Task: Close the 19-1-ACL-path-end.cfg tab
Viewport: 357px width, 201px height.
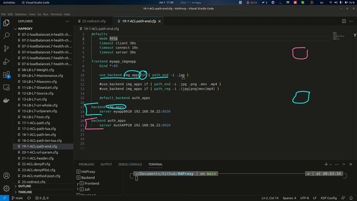Action: click(x=160, y=21)
